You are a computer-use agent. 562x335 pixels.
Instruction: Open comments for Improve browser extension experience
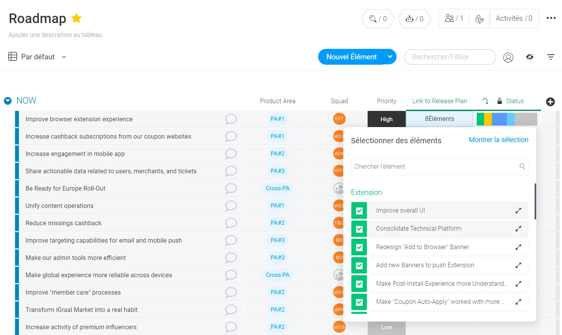(x=231, y=119)
